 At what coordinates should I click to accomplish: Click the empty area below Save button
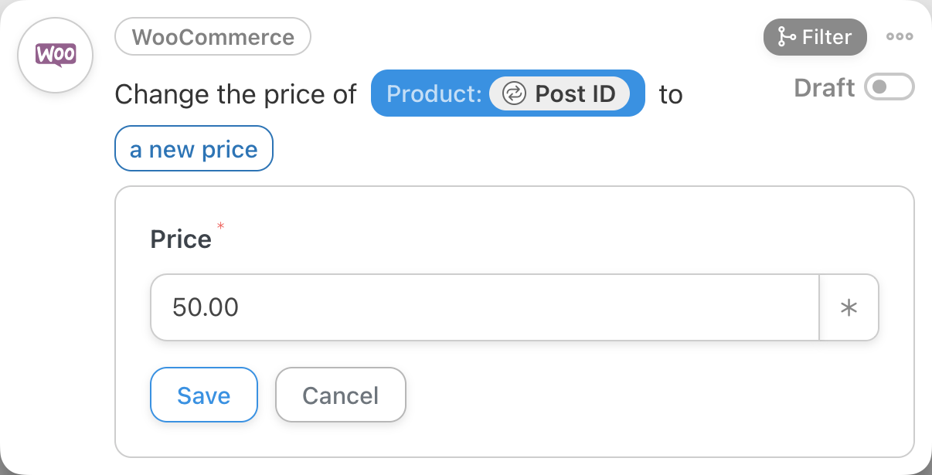pos(203,439)
